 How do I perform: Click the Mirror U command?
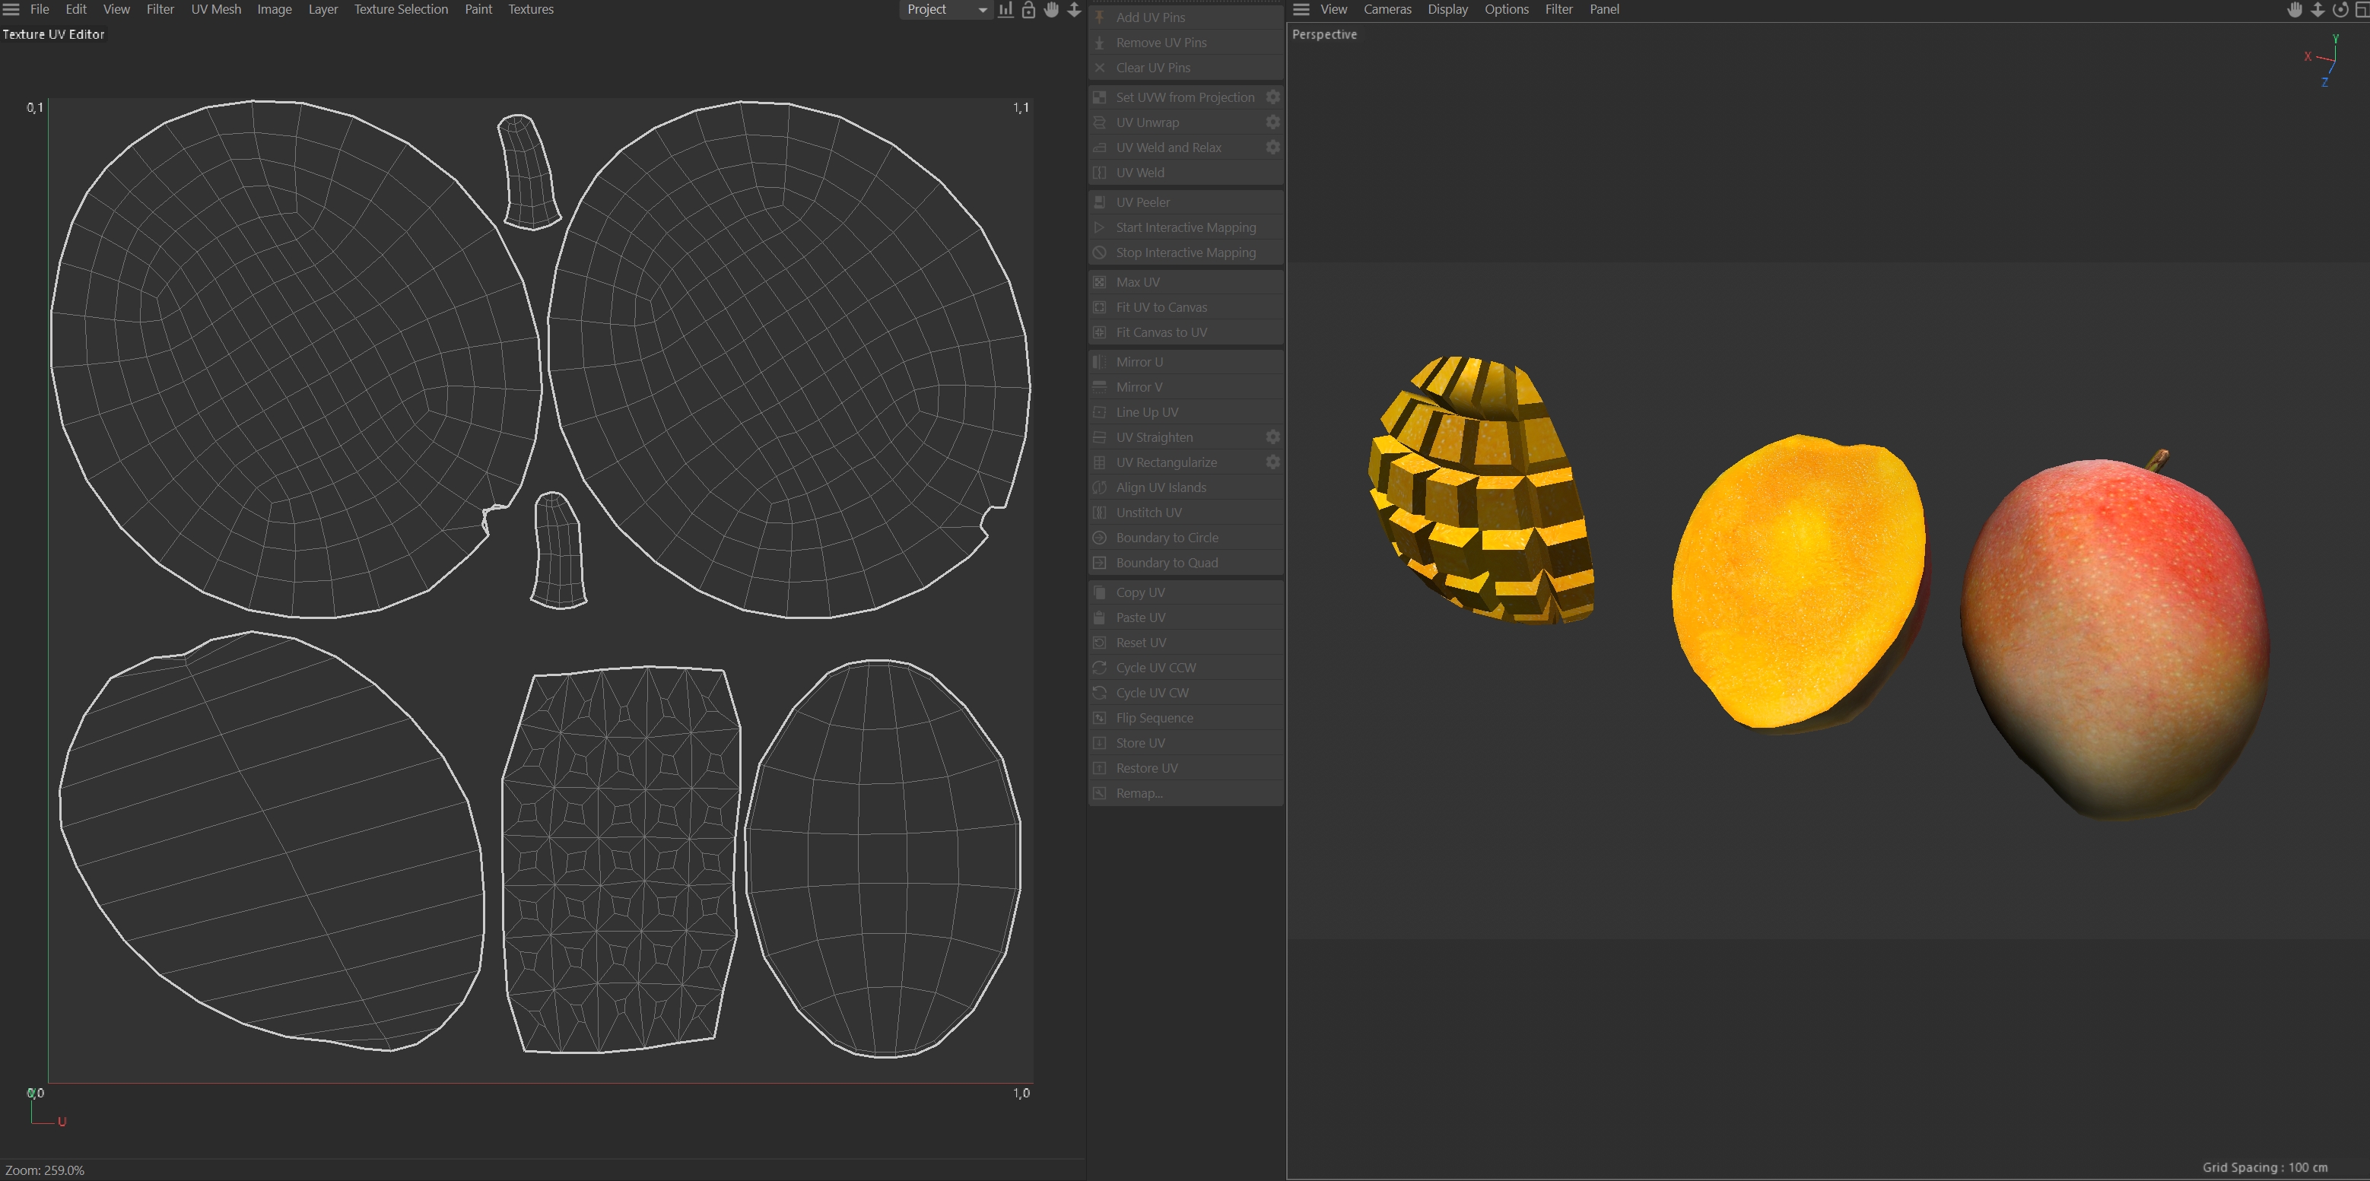click(1139, 363)
